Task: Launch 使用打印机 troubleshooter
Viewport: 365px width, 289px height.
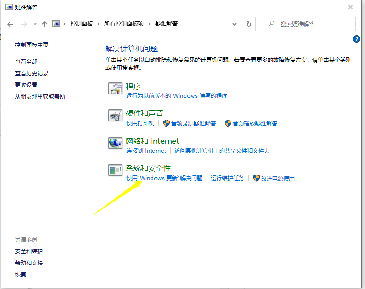Action: [x=140, y=123]
